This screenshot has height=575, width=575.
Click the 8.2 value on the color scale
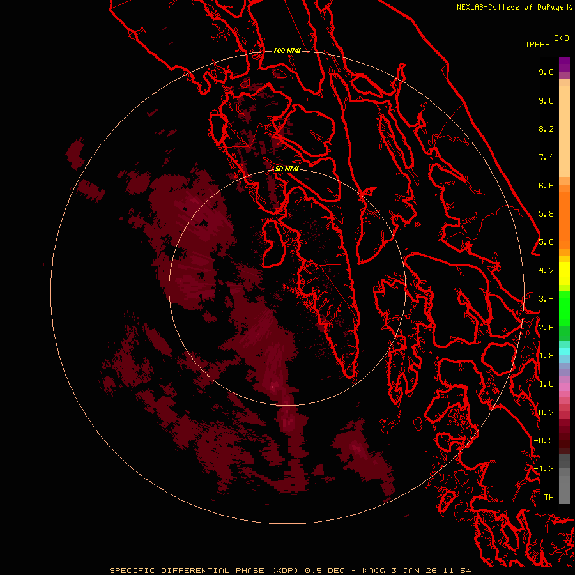(x=546, y=128)
